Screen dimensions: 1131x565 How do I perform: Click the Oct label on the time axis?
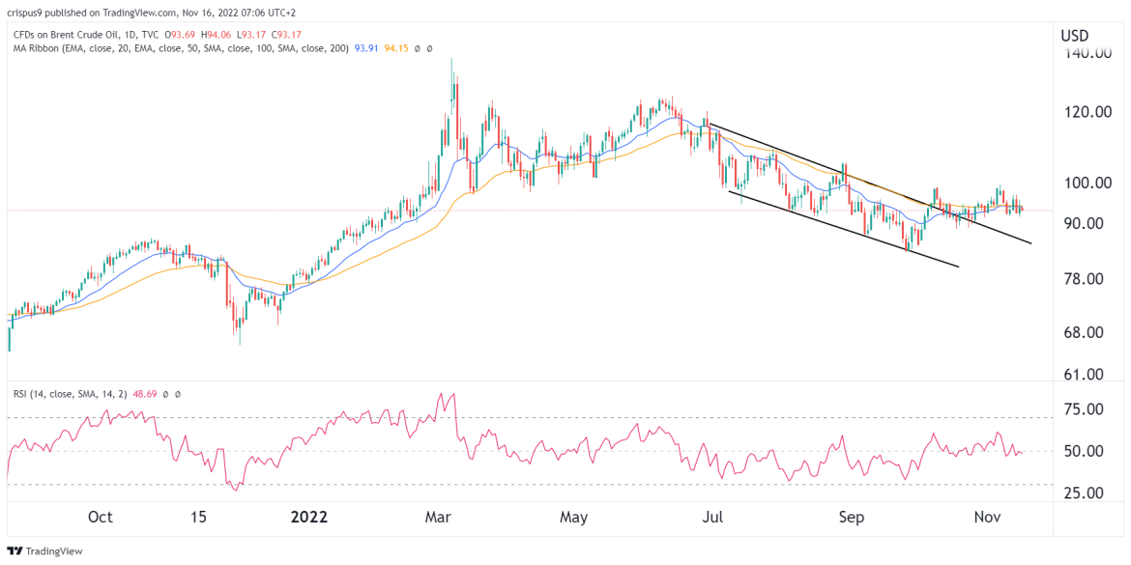click(x=101, y=518)
